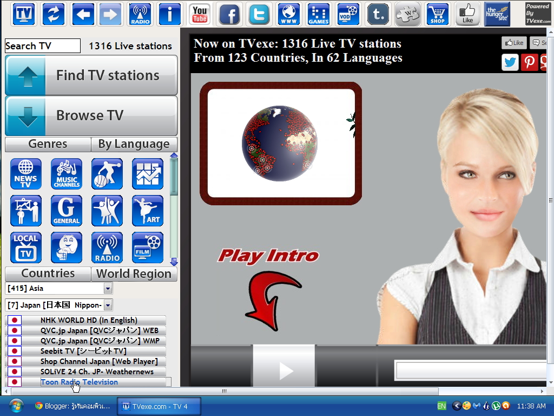Click the refresh arrows toolbar icon

(54, 14)
